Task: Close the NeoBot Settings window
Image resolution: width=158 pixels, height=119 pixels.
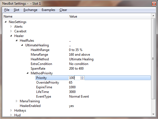Action: tap(154, 4)
